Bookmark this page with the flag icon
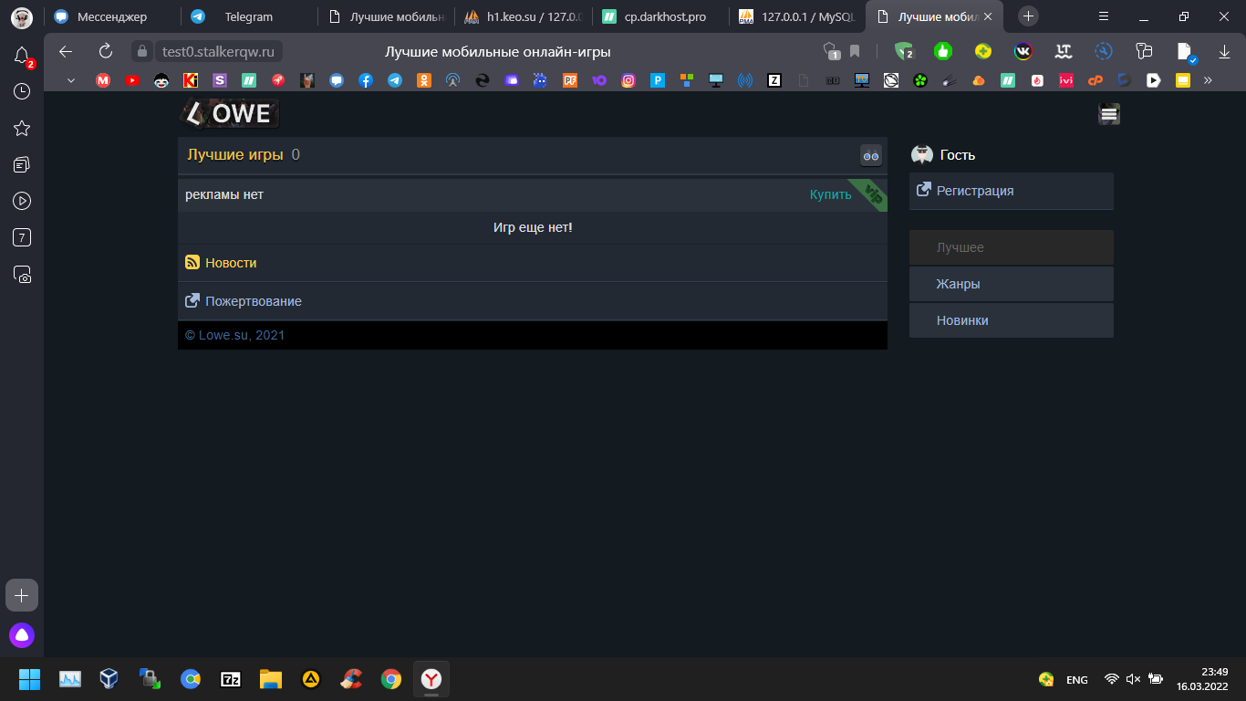 (x=855, y=51)
